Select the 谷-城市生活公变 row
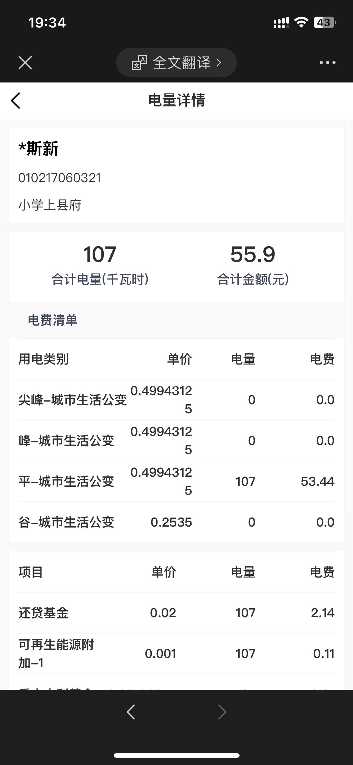The width and height of the screenshot is (353, 765). 176,522
